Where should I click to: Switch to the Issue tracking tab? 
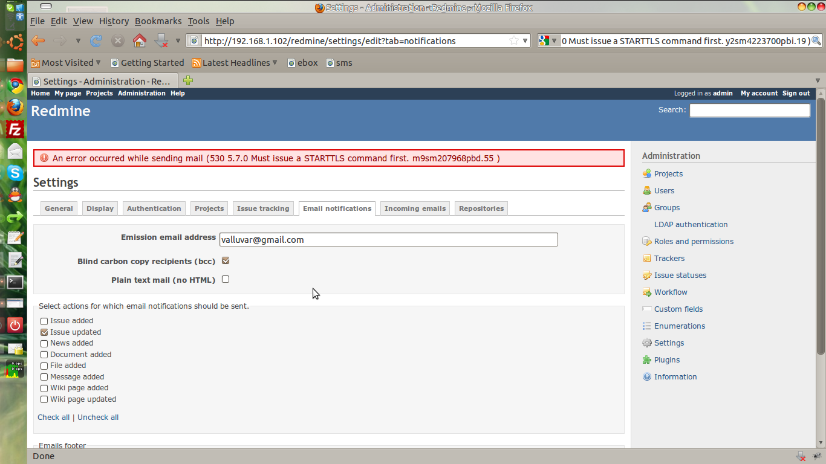tap(263, 208)
